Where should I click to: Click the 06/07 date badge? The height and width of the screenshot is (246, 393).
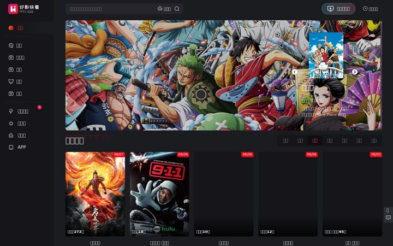pyautogui.click(x=119, y=154)
